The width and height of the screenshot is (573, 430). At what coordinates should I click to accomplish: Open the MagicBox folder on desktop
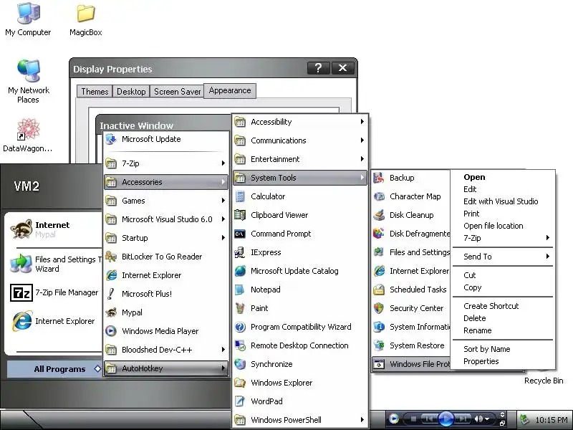point(85,19)
